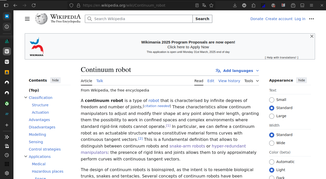
Task: Open the Tools dropdown menu
Action: point(252,81)
